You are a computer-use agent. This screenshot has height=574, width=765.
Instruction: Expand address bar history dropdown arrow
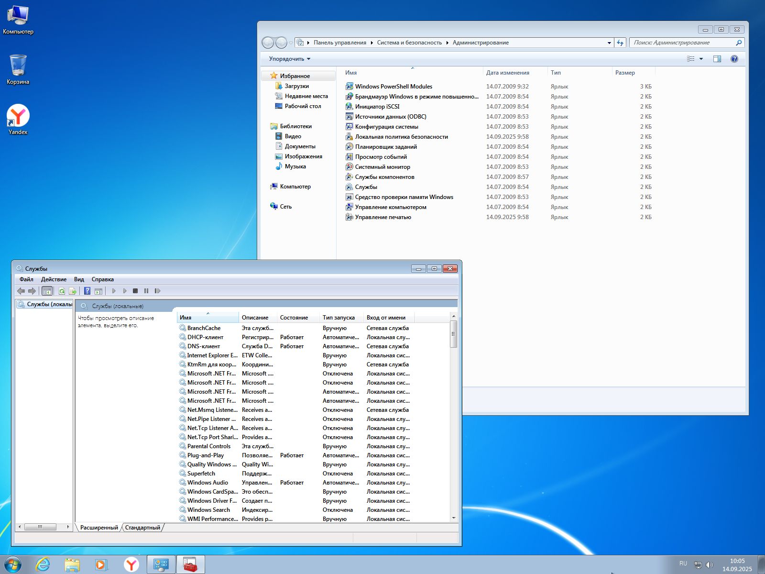(609, 43)
